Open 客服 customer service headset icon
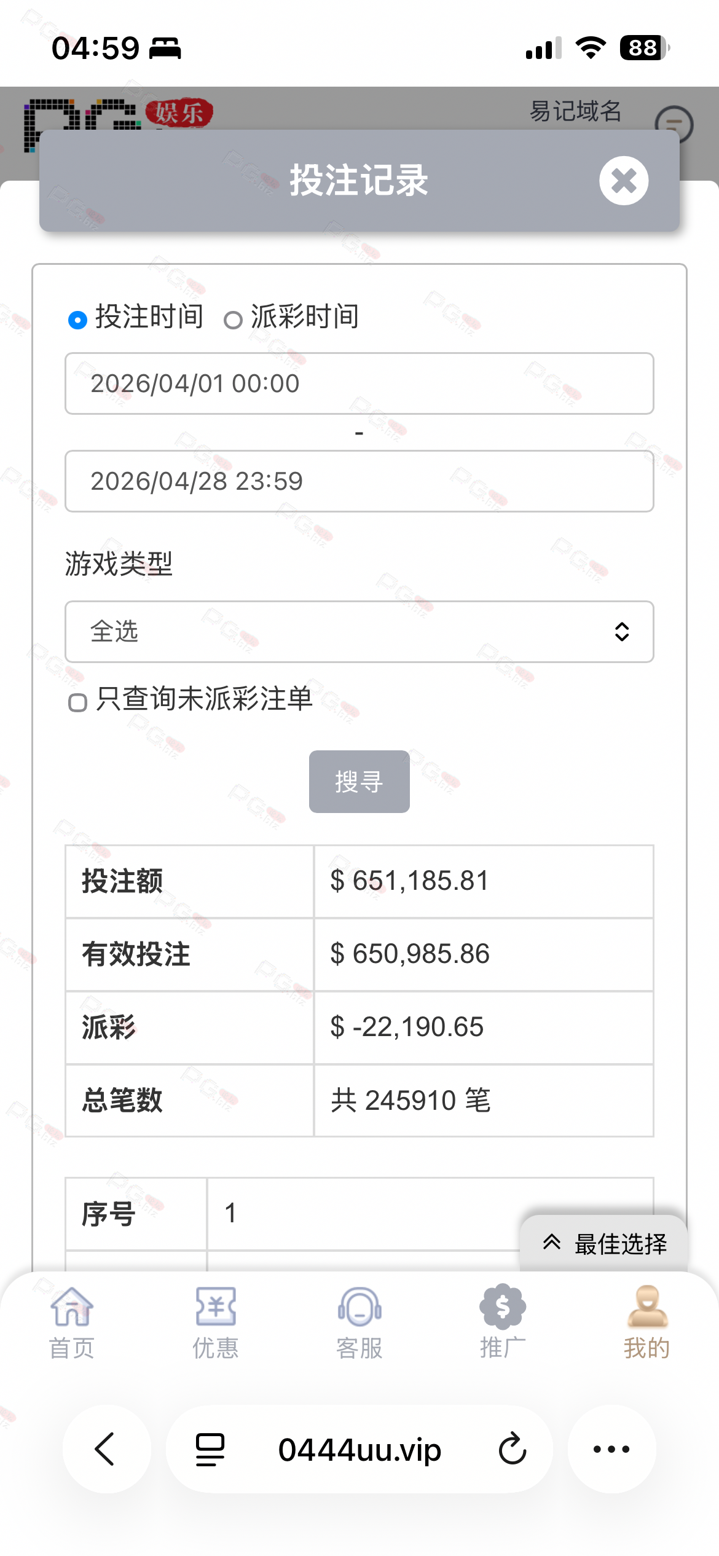This screenshot has height=1556, width=719. 359,1308
